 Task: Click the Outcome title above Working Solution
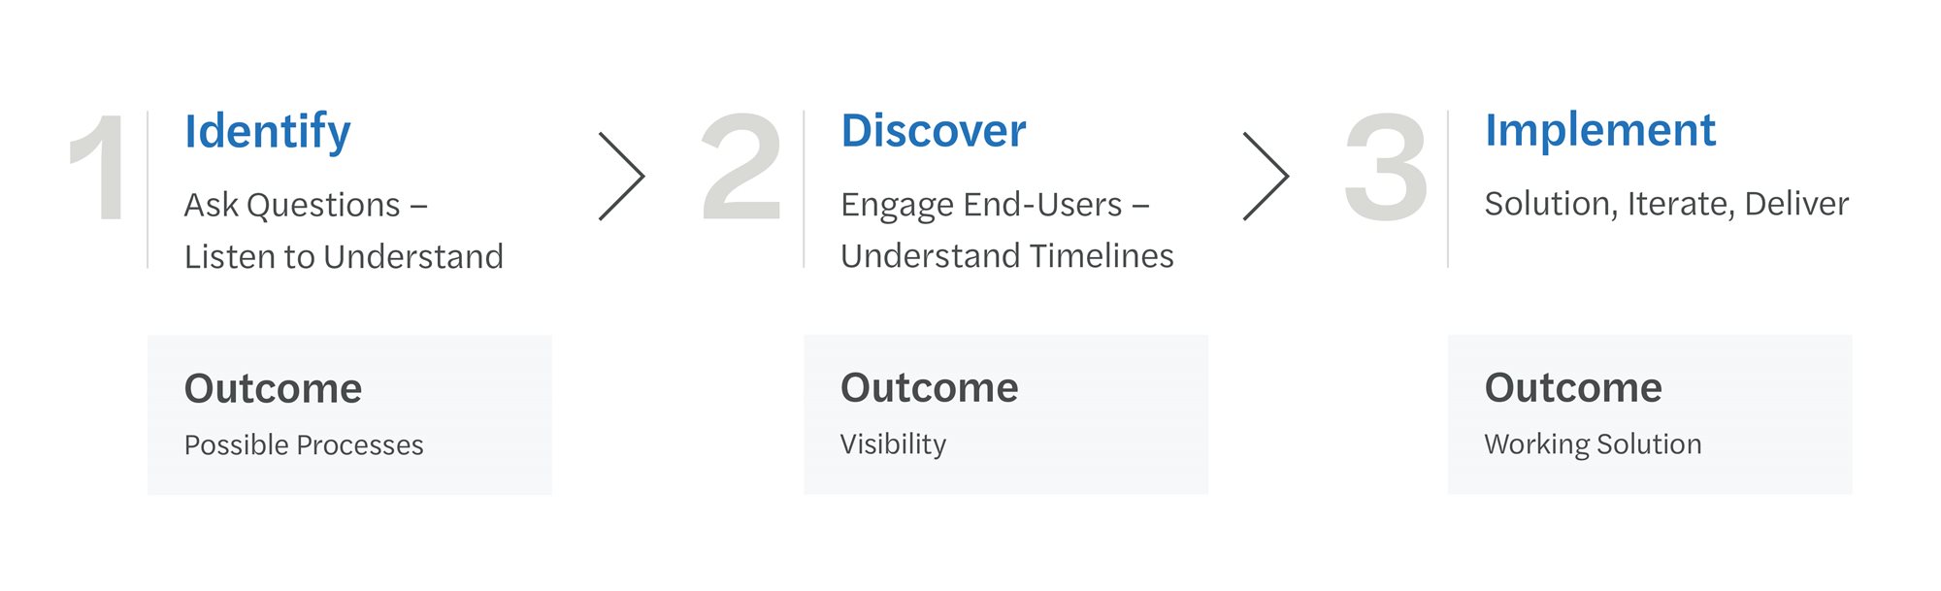1572,387
